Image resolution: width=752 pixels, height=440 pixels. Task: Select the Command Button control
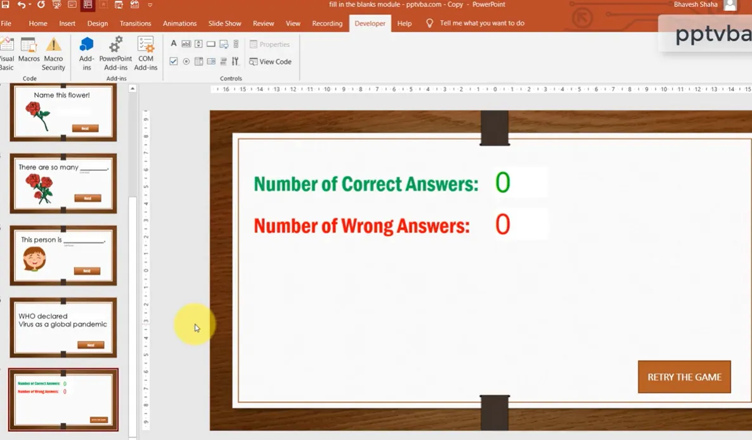211,44
